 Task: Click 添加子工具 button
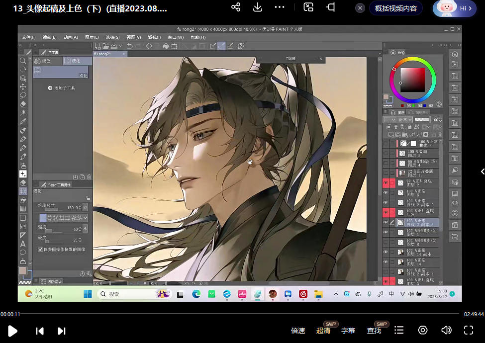(61, 88)
